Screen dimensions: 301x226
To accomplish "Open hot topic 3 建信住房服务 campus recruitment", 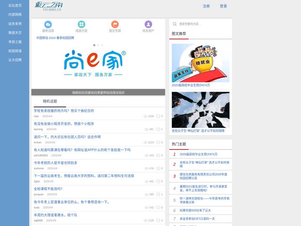I will pyautogui.click(x=203, y=176).
